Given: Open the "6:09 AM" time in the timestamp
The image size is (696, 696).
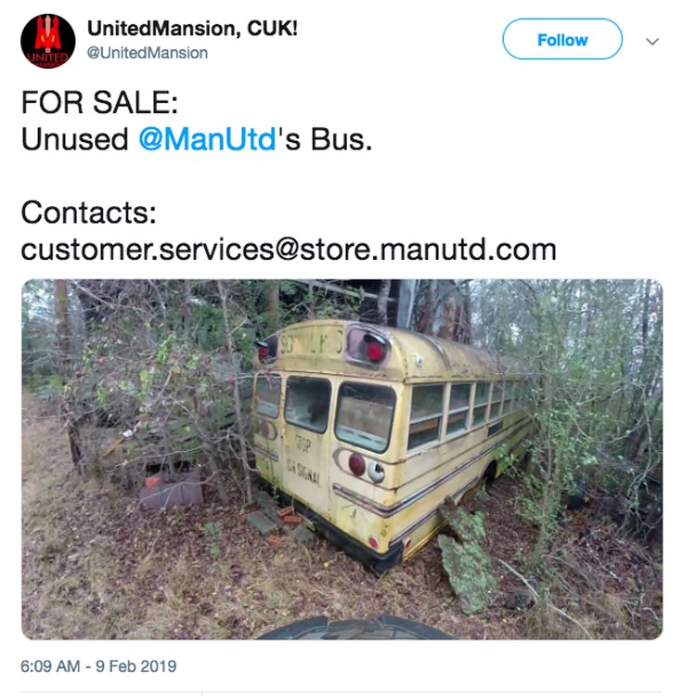Looking at the screenshot, I should tap(50, 666).
